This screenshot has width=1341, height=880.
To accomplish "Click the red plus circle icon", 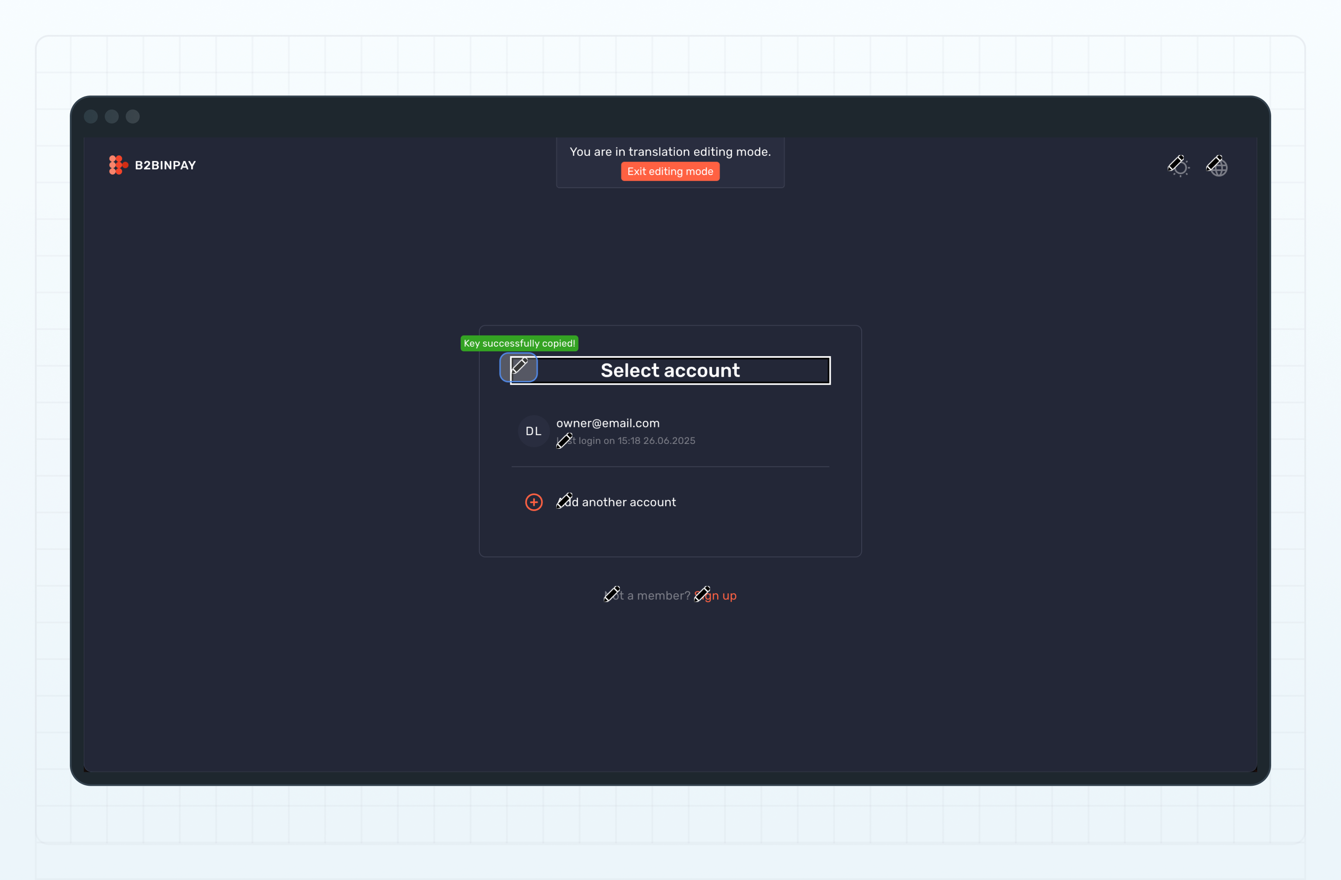I will 533,502.
